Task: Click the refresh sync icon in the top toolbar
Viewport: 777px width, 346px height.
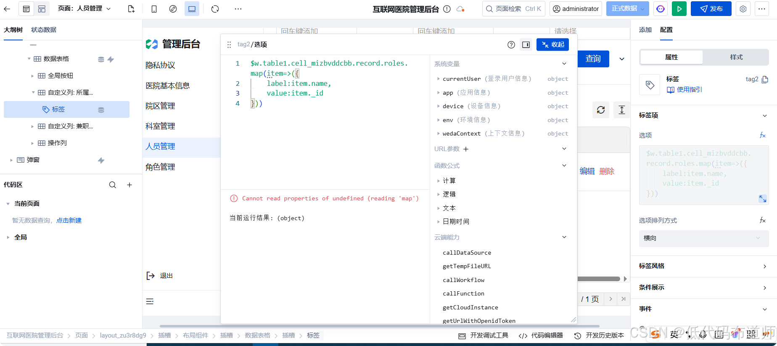Action: (x=215, y=9)
